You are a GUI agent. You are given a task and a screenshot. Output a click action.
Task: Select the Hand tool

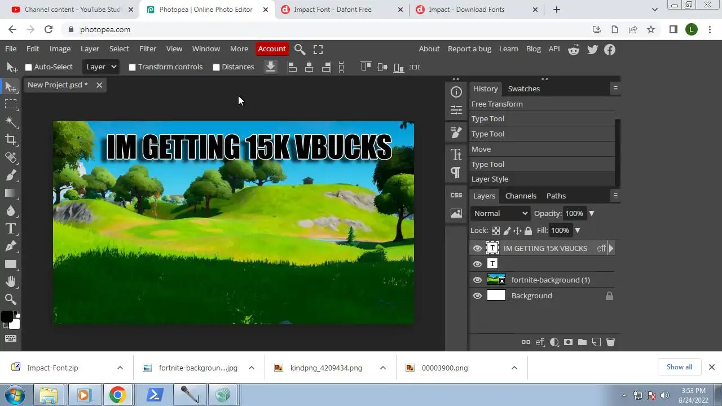click(11, 281)
